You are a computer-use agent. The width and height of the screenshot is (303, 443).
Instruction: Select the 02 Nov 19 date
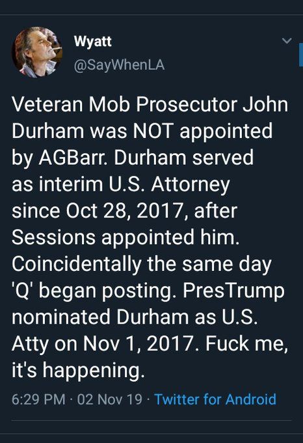pyautogui.click(x=110, y=399)
